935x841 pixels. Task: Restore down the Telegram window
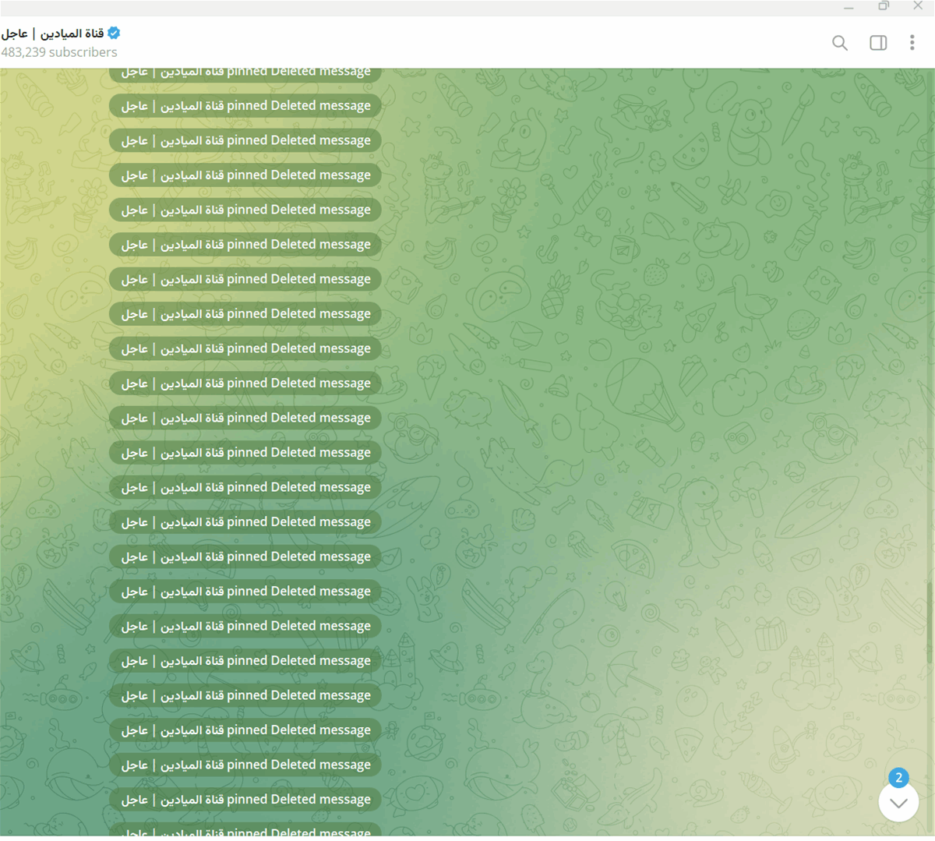tap(884, 6)
